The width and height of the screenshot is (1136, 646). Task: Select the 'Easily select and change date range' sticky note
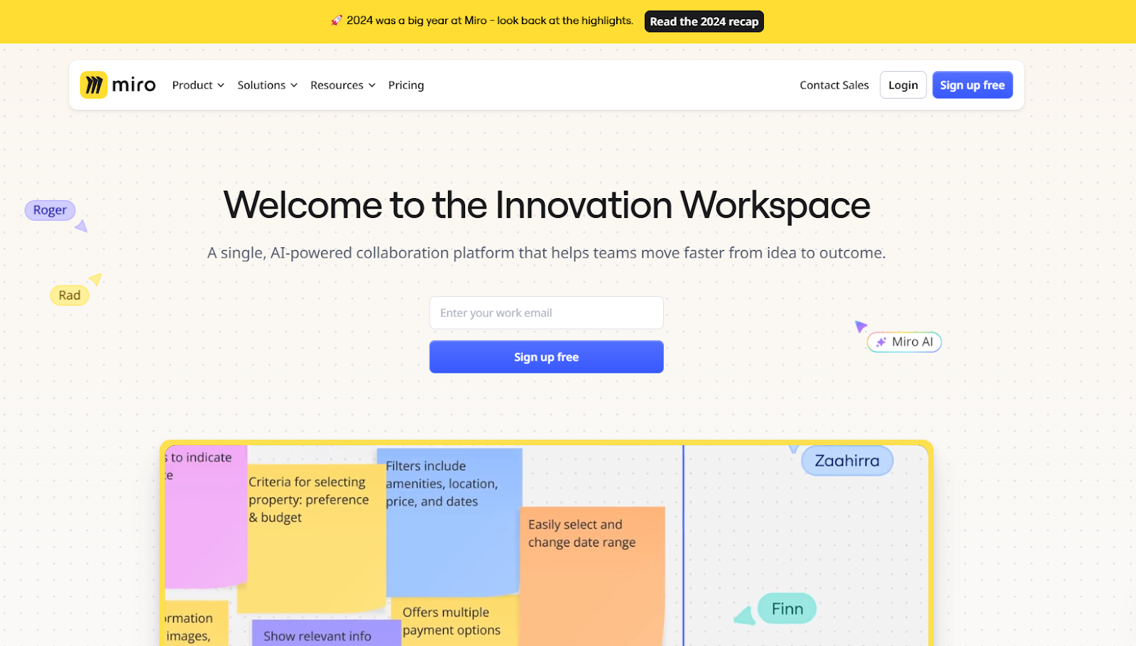(592, 576)
